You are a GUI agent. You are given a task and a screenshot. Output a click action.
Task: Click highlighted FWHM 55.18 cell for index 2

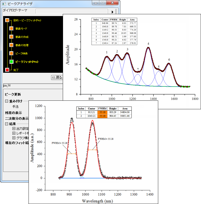click(x=102, y=116)
